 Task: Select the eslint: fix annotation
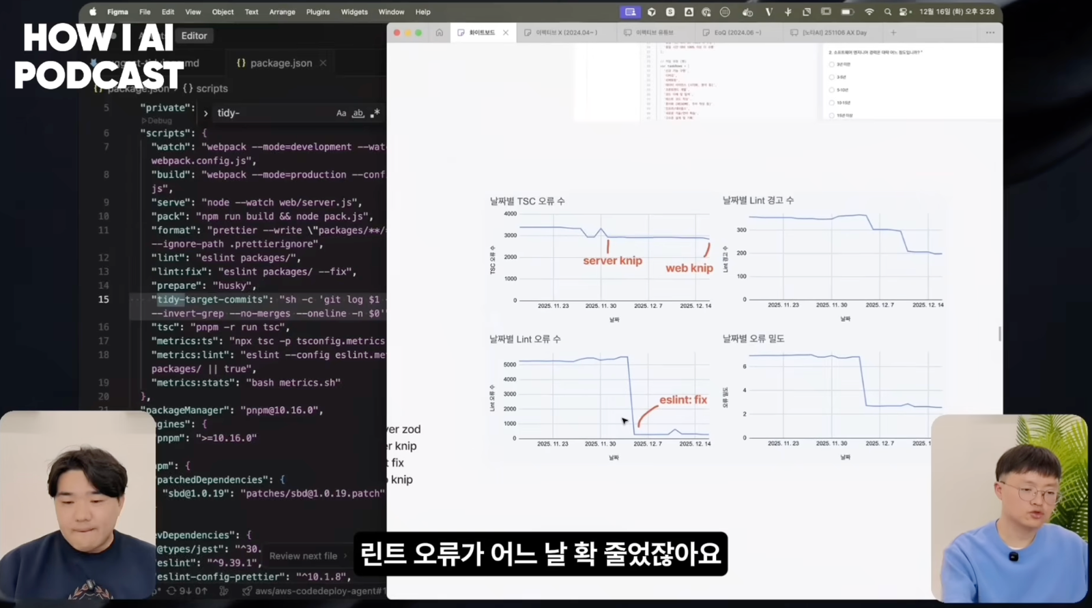(x=683, y=399)
